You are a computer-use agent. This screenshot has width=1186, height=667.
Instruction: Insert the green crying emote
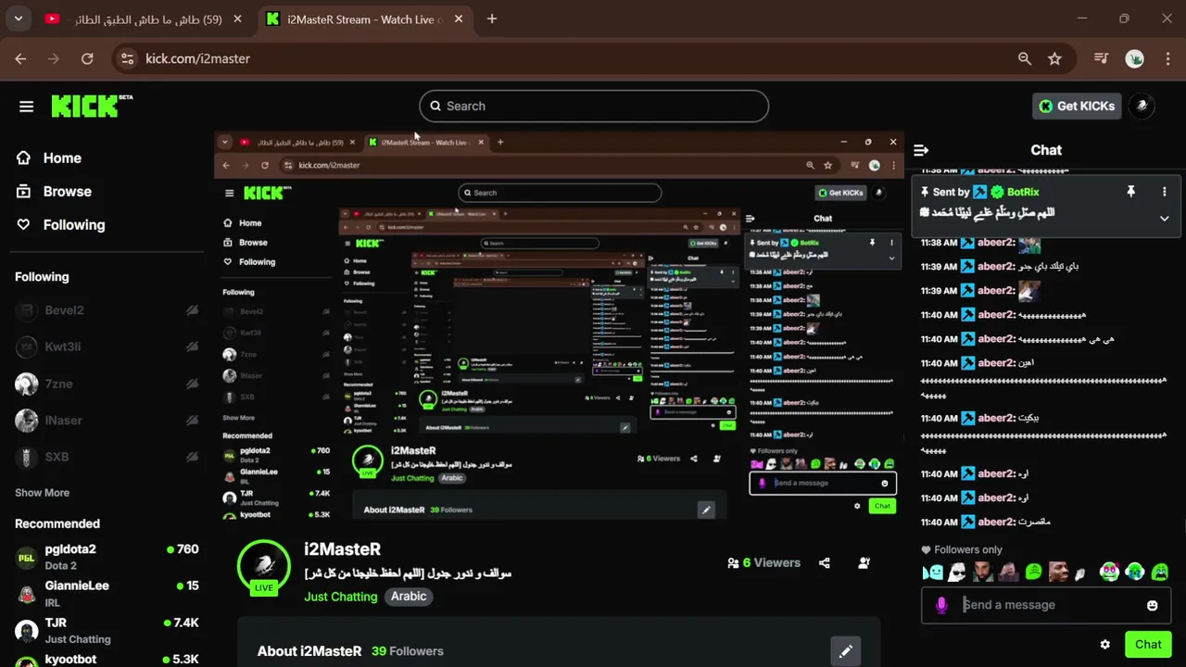pyautogui.click(x=1160, y=573)
